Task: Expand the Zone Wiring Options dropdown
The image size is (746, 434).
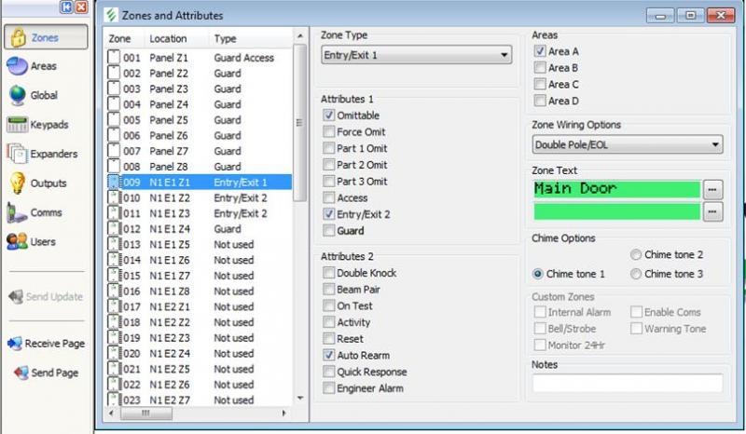Action: [x=628, y=144]
